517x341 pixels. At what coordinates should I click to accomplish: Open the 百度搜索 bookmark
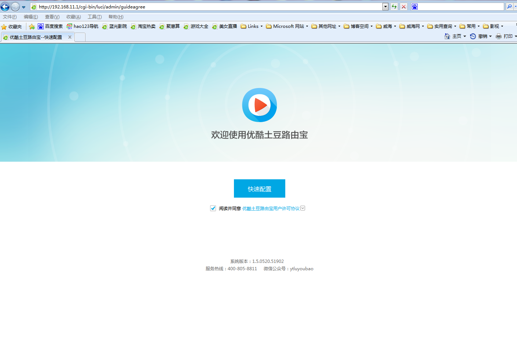point(50,26)
